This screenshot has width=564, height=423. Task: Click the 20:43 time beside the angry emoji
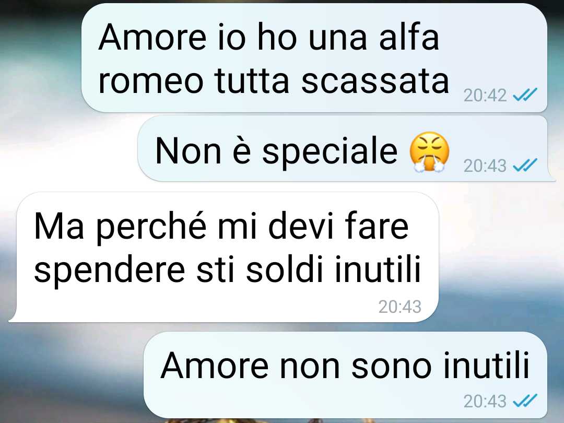tap(485, 166)
